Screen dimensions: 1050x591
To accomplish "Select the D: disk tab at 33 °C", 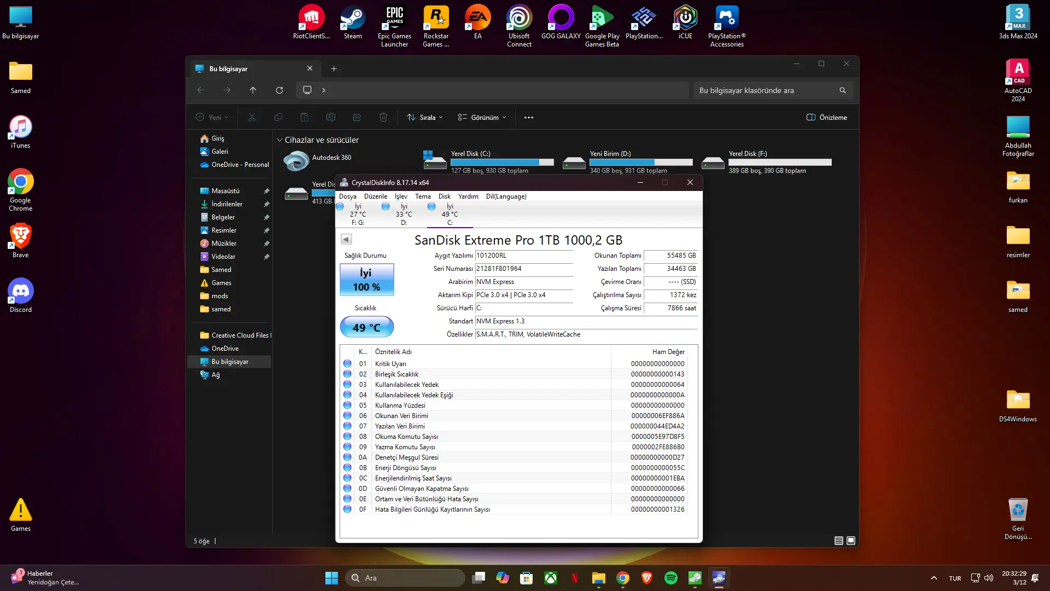I will (x=404, y=215).
